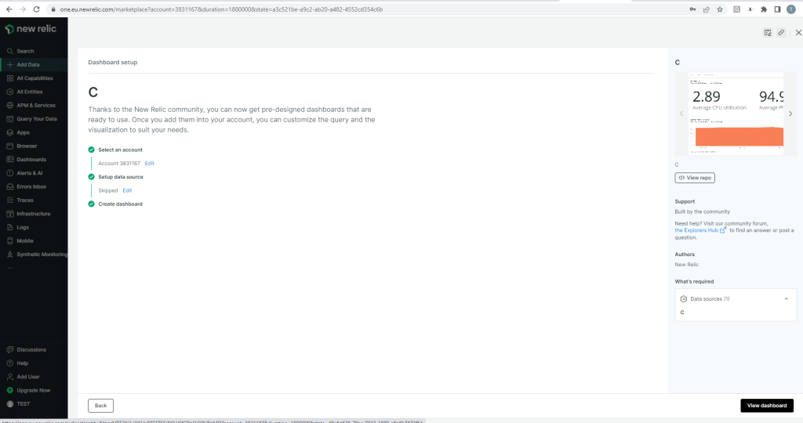This screenshot has height=423, width=803.
Task: Click the Infrastructure icon
Action: pyautogui.click(x=9, y=214)
